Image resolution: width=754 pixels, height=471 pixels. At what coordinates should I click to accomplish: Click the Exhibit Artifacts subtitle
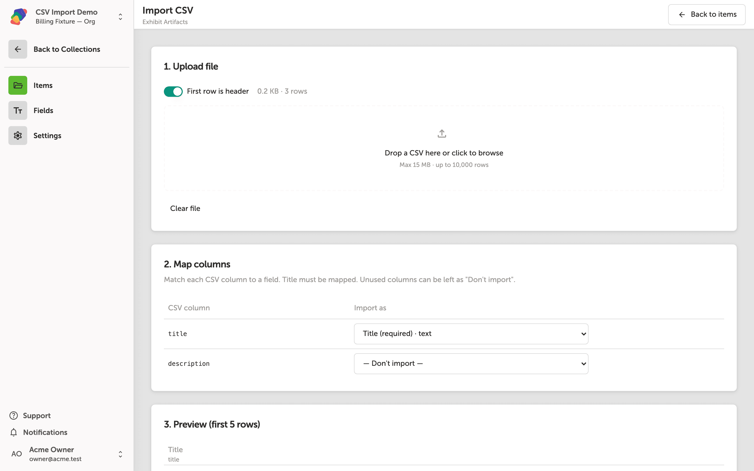click(165, 22)
